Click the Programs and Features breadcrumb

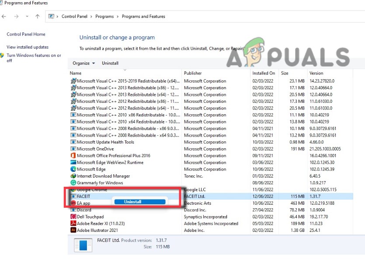pyautogui.click(x=143, y=16)
